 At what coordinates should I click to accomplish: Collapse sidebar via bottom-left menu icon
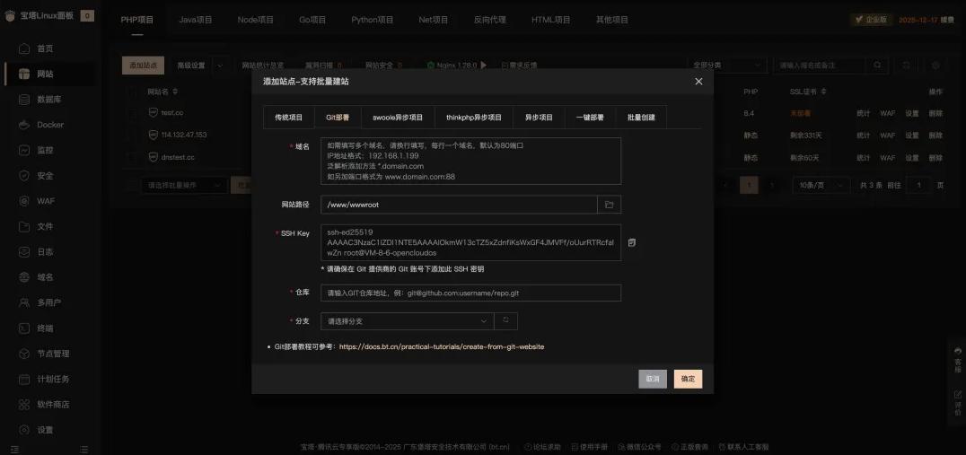(14, 450)
